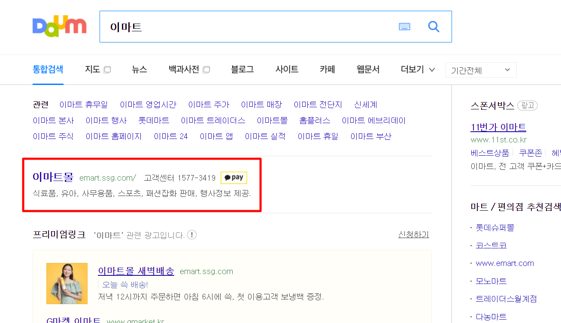The image size is (561, 323).
Task: Open the 이마트몰 site result title
Action: [53, 177]
